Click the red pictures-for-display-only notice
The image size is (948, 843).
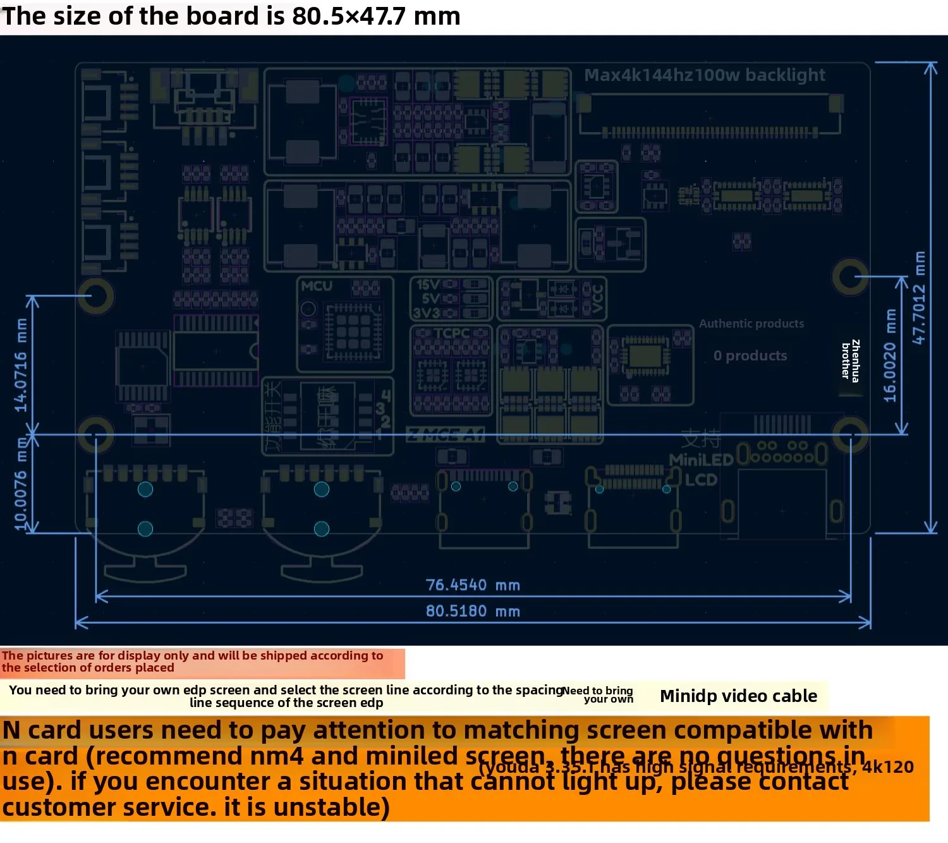pos(193,661)
